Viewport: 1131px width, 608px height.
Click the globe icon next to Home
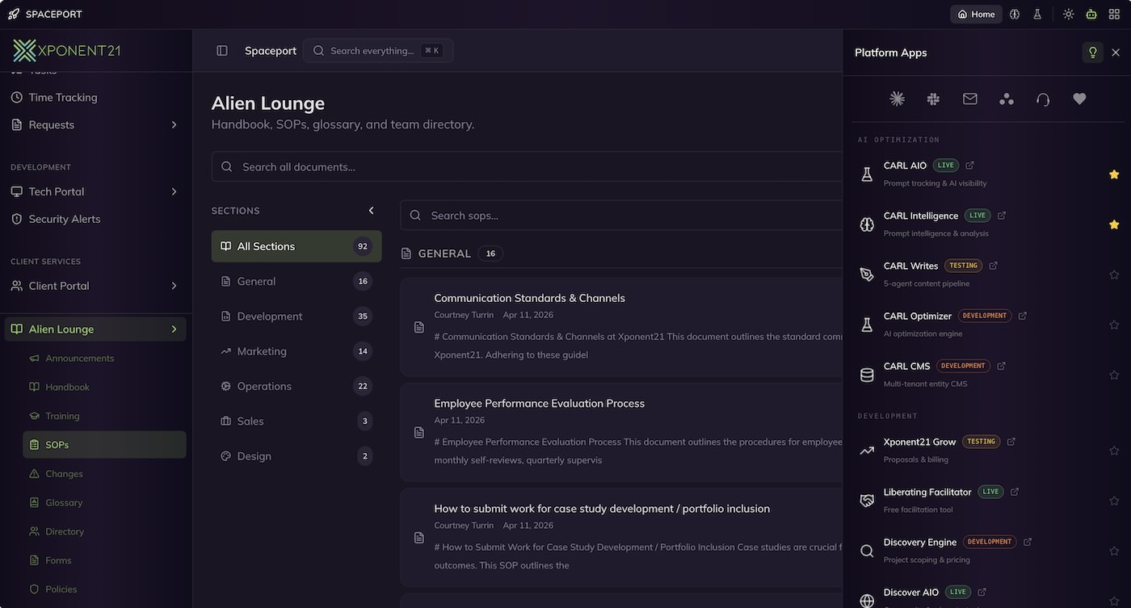(x=1015, y=14)
